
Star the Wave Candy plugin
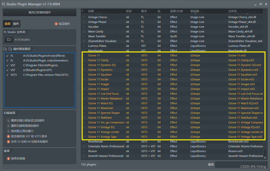click(x=84, y=31)
